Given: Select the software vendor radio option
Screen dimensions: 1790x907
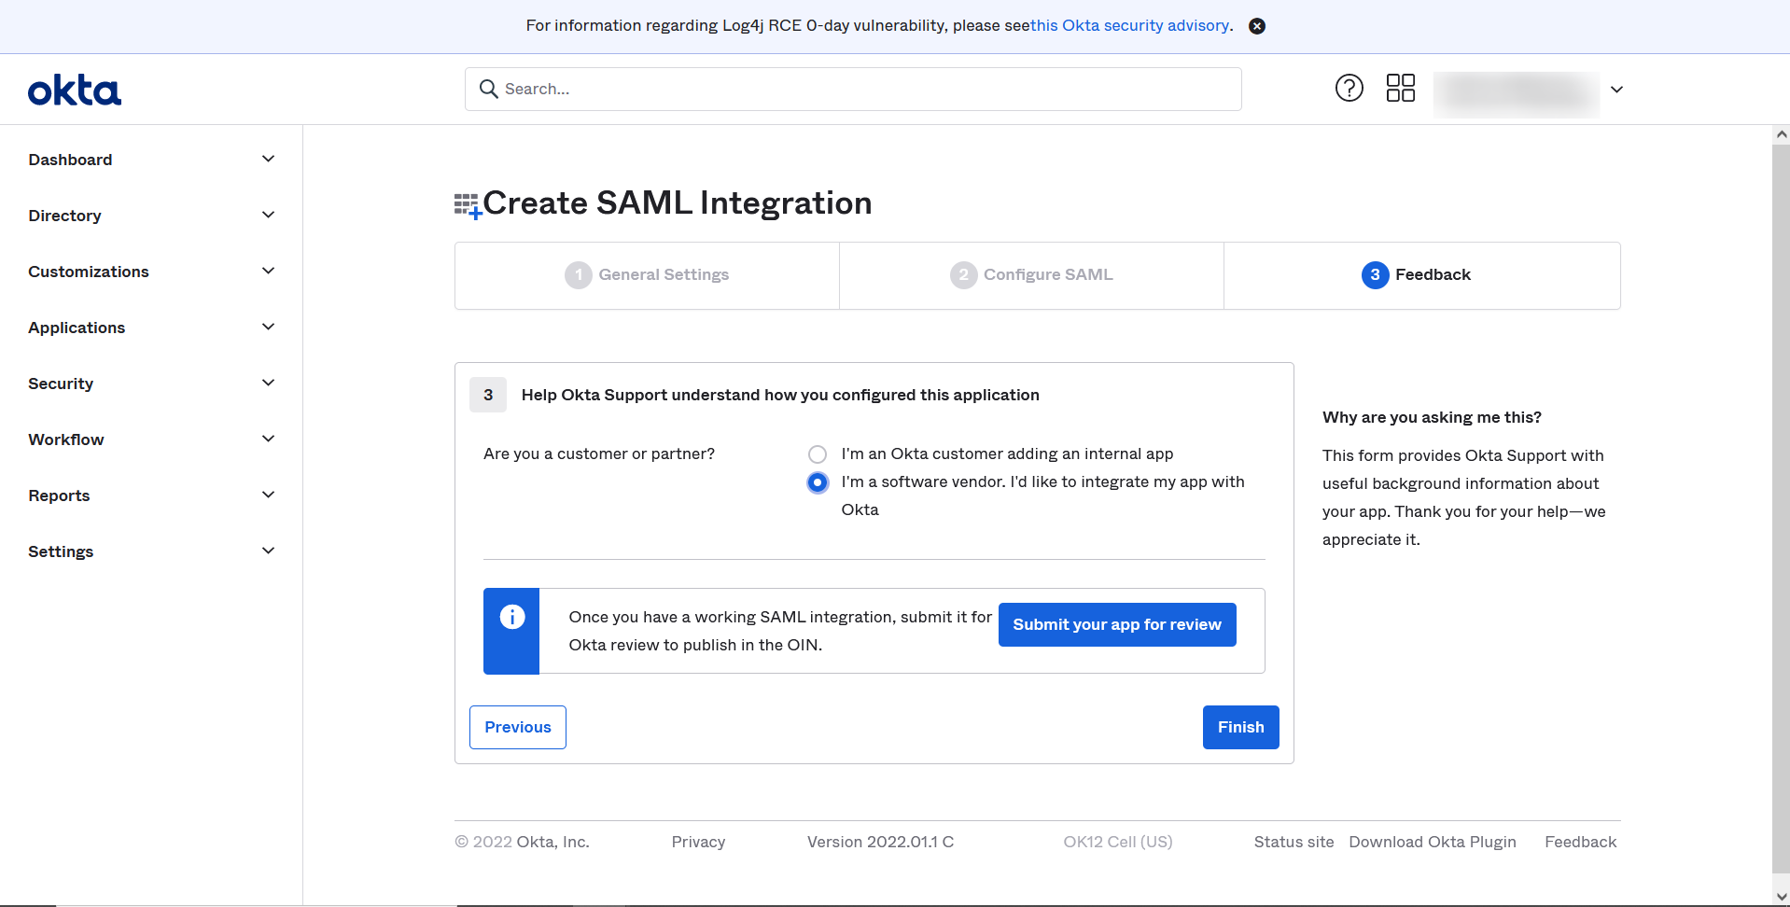Looking at the screenshot, I should coord(818,482).
